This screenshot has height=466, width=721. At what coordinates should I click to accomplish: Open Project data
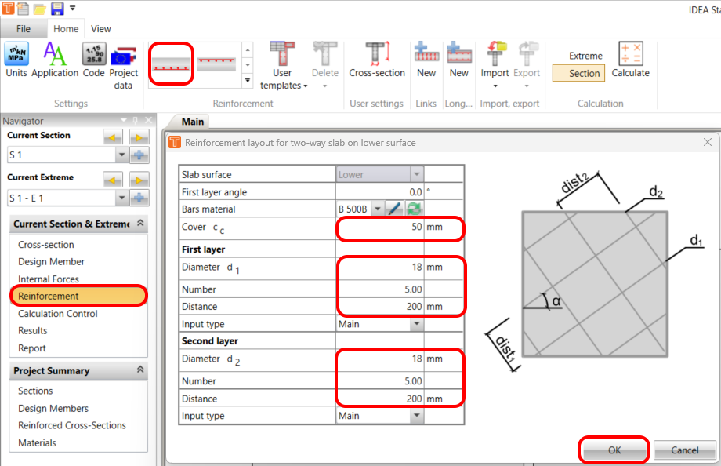123,63
